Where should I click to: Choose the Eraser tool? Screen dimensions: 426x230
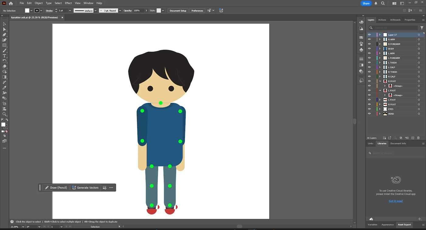click(5, 66)
